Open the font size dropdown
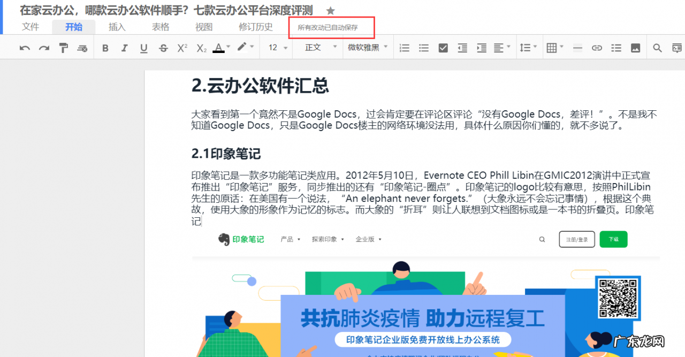Screen dimensions: 685x357 tap(276, 47)
